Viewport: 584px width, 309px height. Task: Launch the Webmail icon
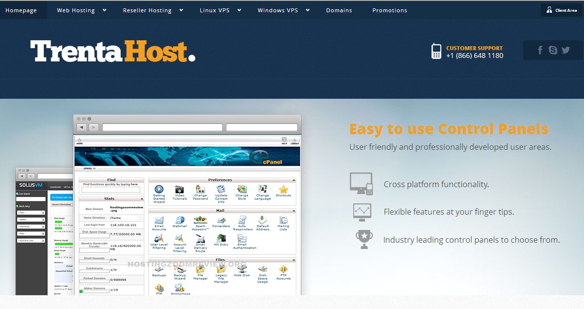click(180, 220)
